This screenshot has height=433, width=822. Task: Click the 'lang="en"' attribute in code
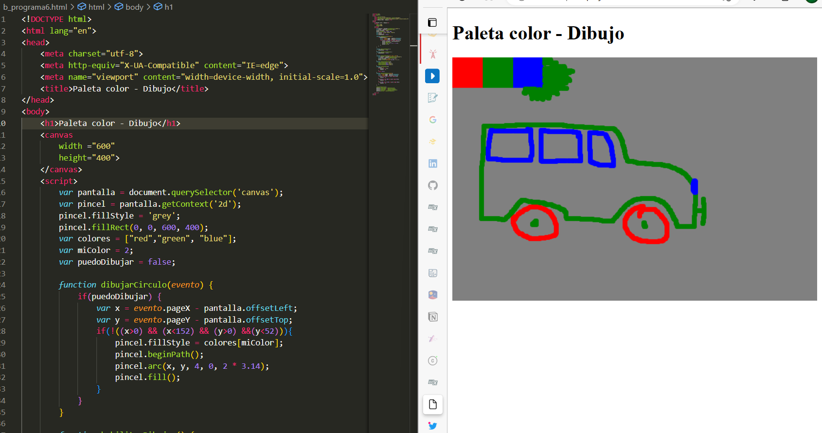click(x=71, y=31)
